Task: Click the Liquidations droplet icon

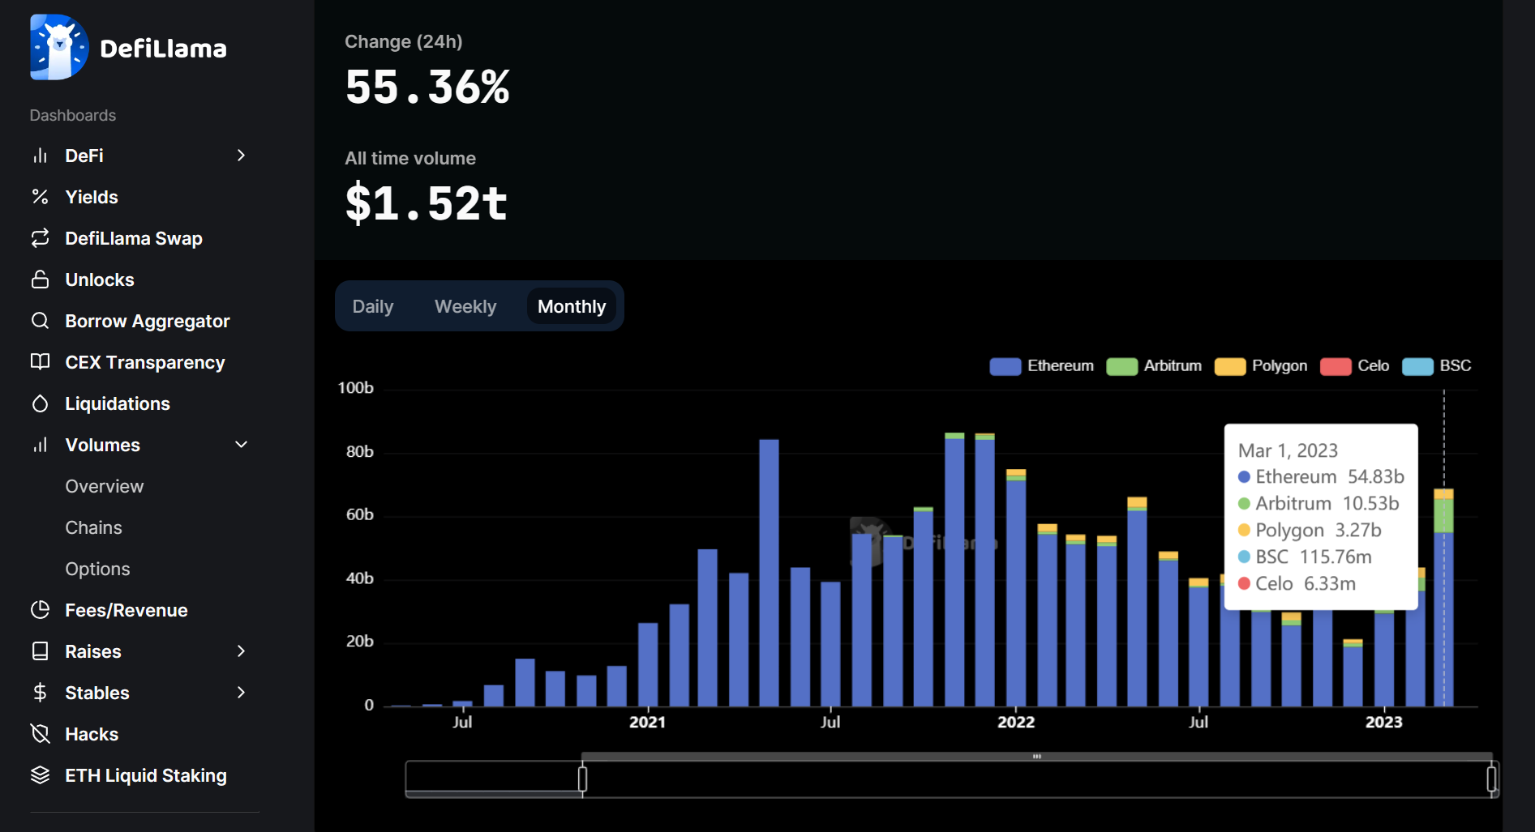Action: click(40, 403)
